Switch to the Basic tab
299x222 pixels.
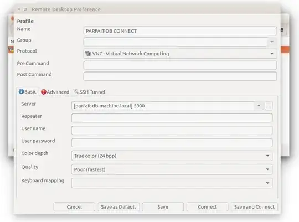(x=28, y=92)
